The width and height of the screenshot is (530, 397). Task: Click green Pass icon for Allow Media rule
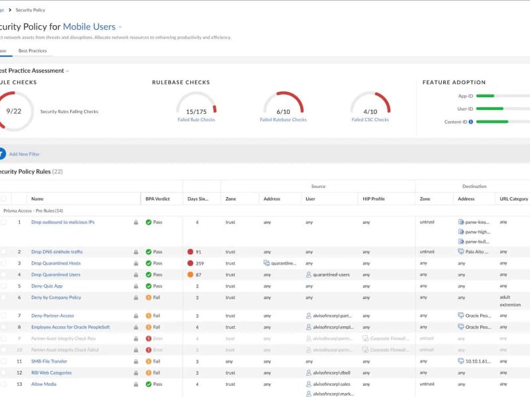148,384
